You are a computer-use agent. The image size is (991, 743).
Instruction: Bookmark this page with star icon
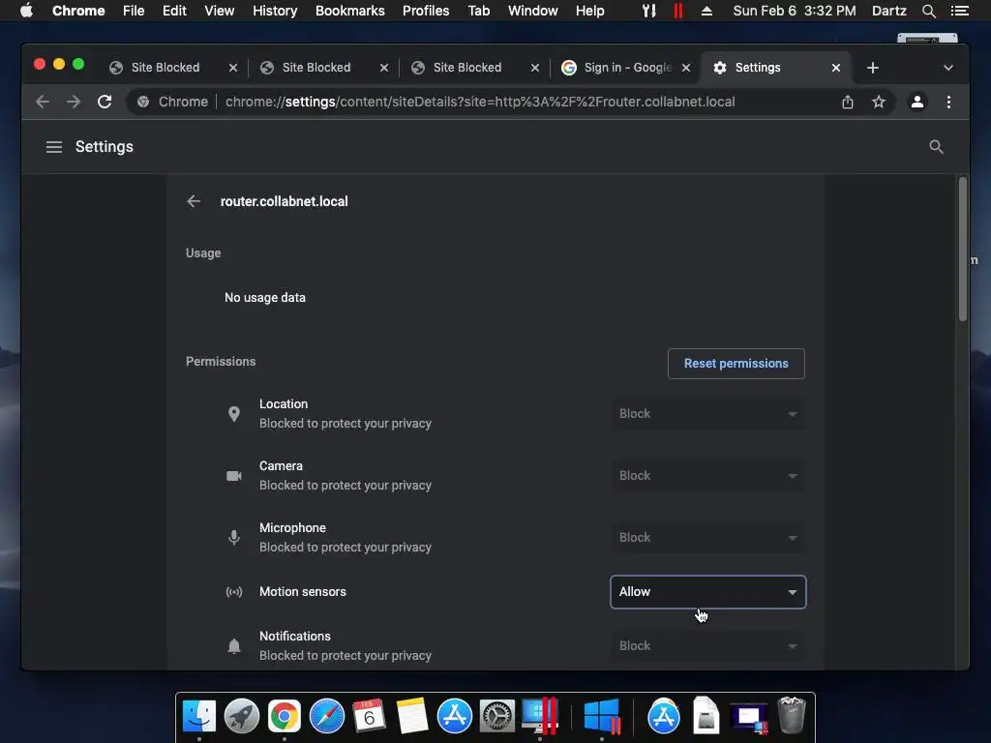[879, 102]
